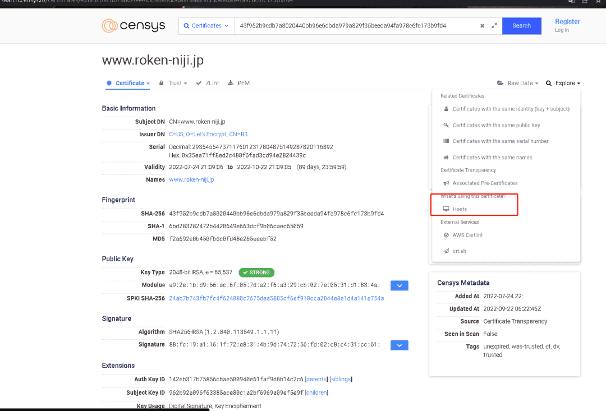Open the Trust tab menu

(173, 83)
